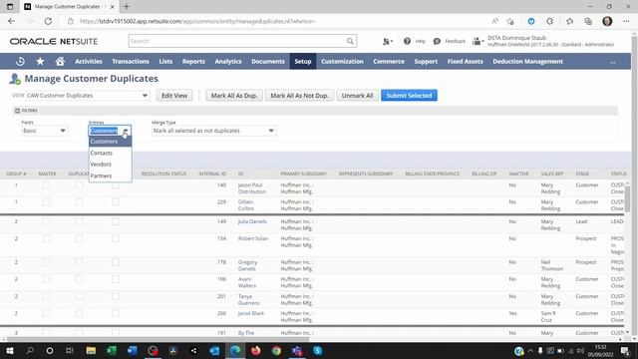Choose Contacts in the Entities list
The image size is (638, 359).
click(111, 153)
